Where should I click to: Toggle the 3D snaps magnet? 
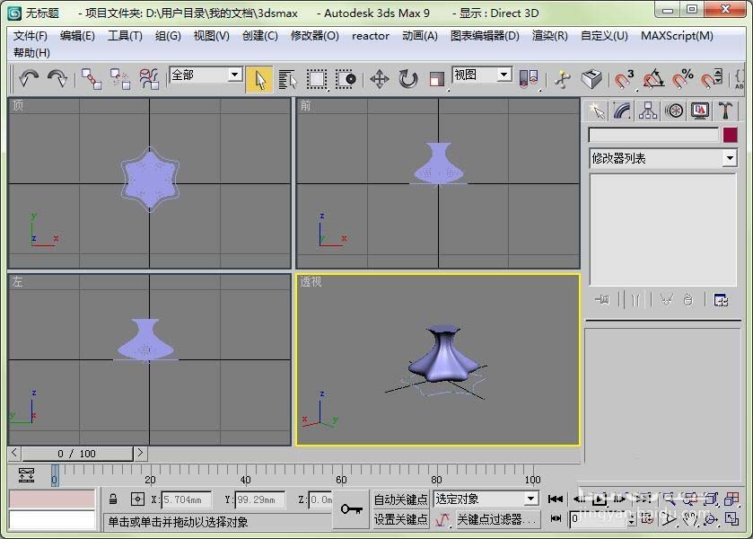(624, 79)
